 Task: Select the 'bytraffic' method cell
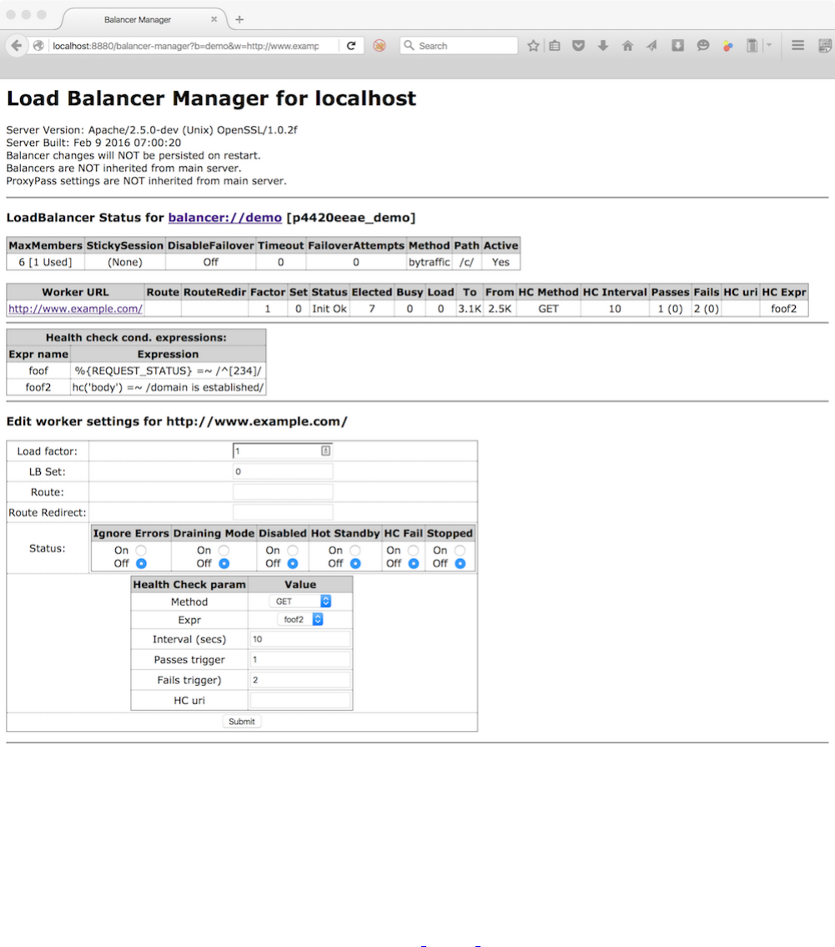(430, 262)
